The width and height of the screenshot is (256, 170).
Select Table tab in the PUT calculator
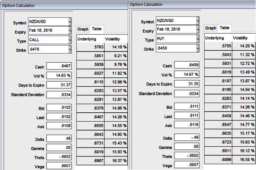[x=224, y=28]
